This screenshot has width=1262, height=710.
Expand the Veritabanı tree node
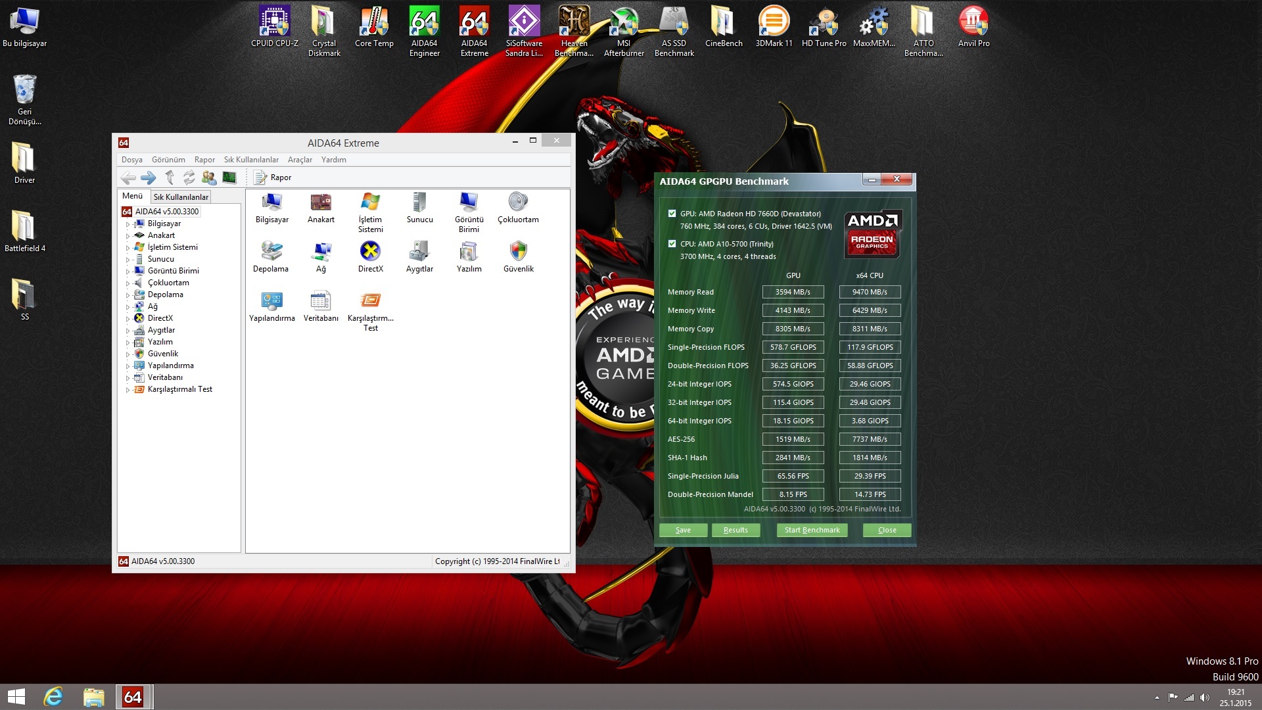pos(128,378)
